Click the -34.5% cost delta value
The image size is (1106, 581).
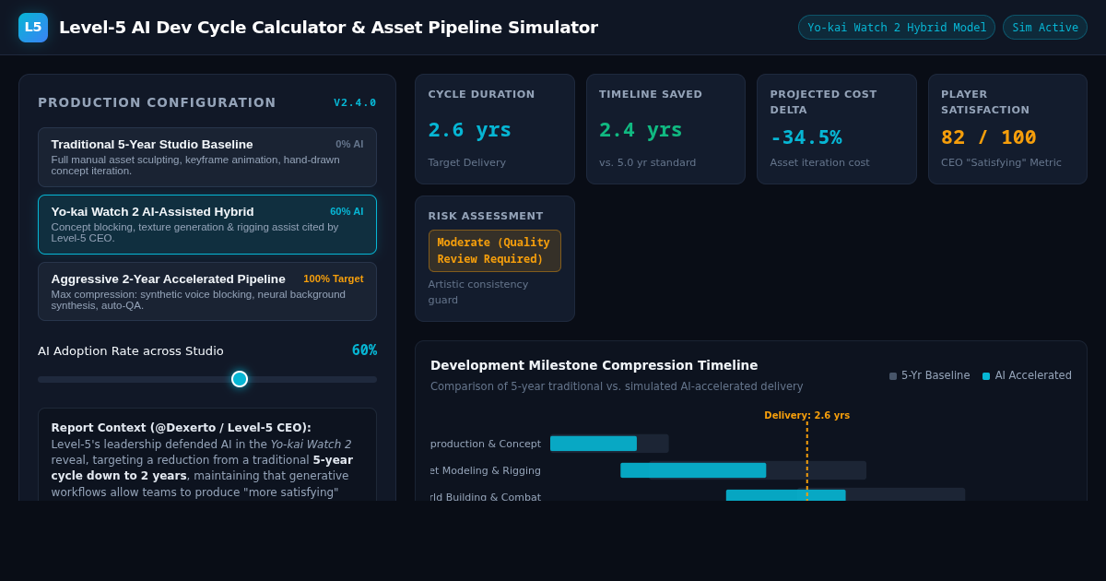tap(806, 137)
